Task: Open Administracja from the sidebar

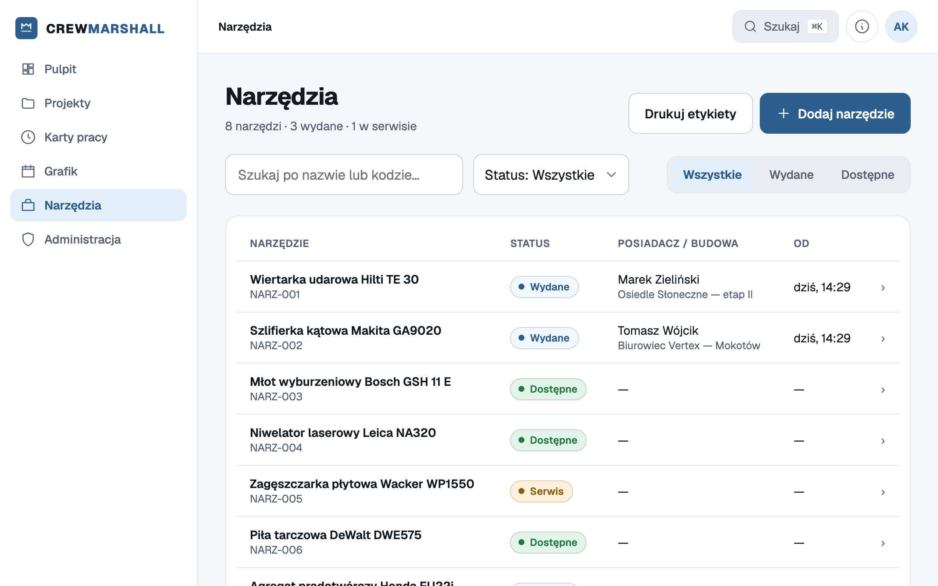Action: [98, 239]
